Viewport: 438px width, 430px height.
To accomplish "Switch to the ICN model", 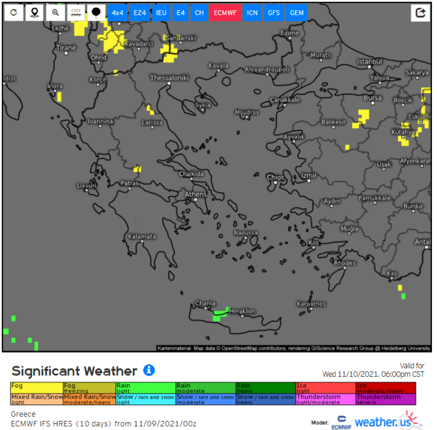I will tap(252, 13).
